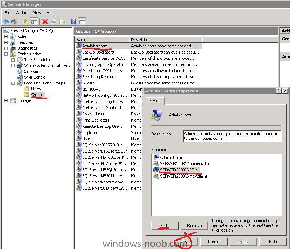290x249 pixels.
Task: Collapse Local Users and Groups node
Action: click(13, 83)
